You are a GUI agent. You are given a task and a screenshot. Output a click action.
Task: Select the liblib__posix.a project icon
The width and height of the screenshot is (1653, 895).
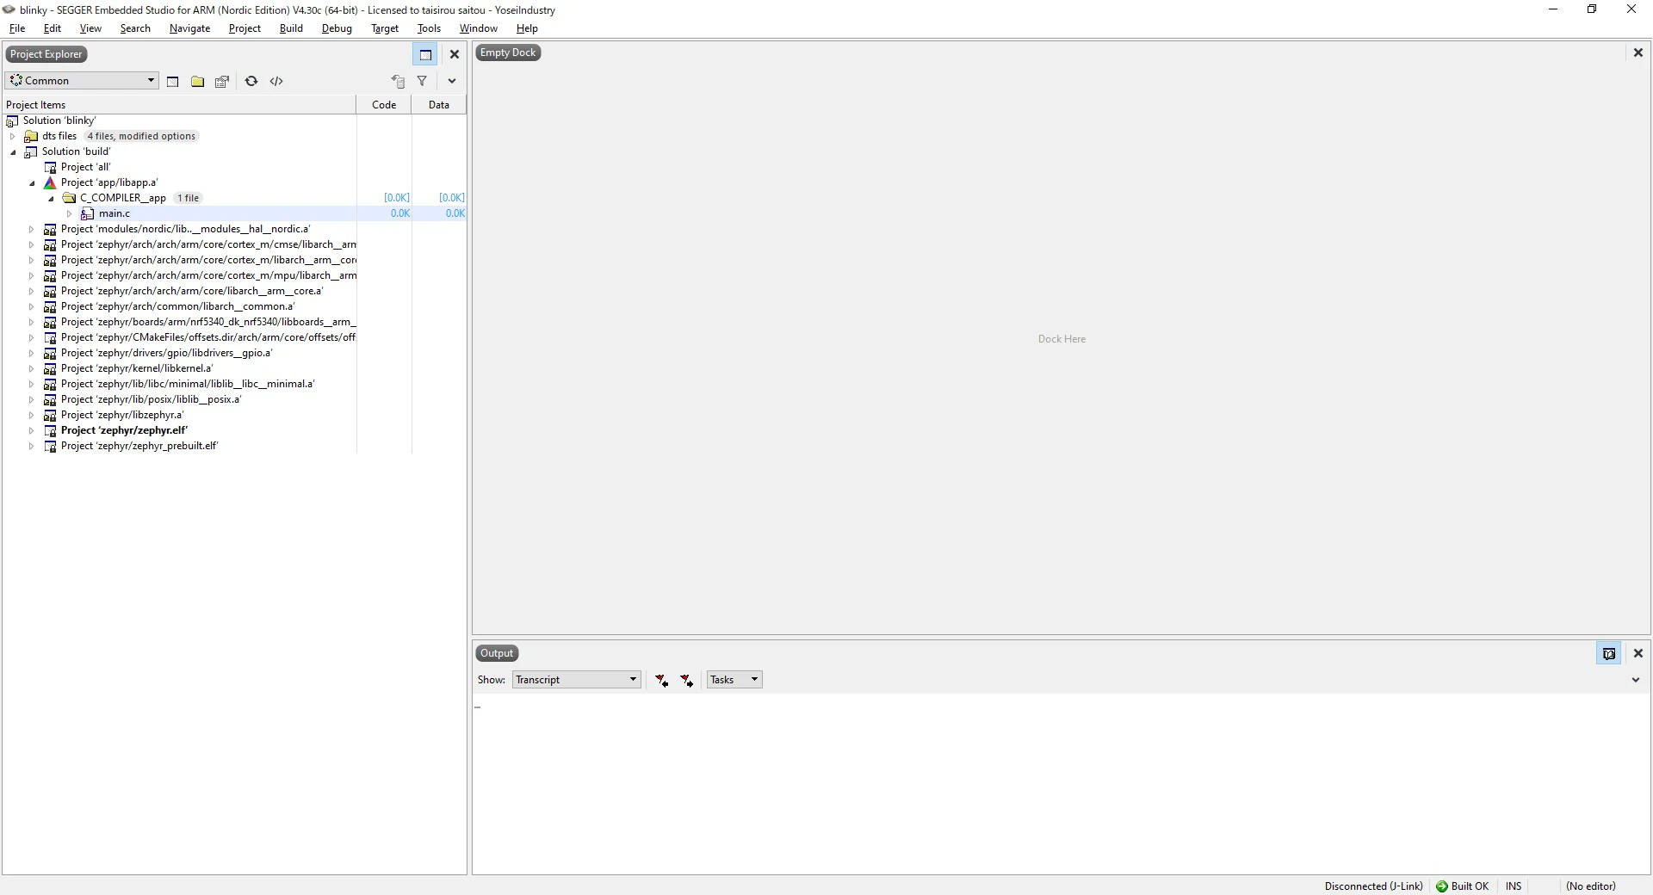coord(50,399)
